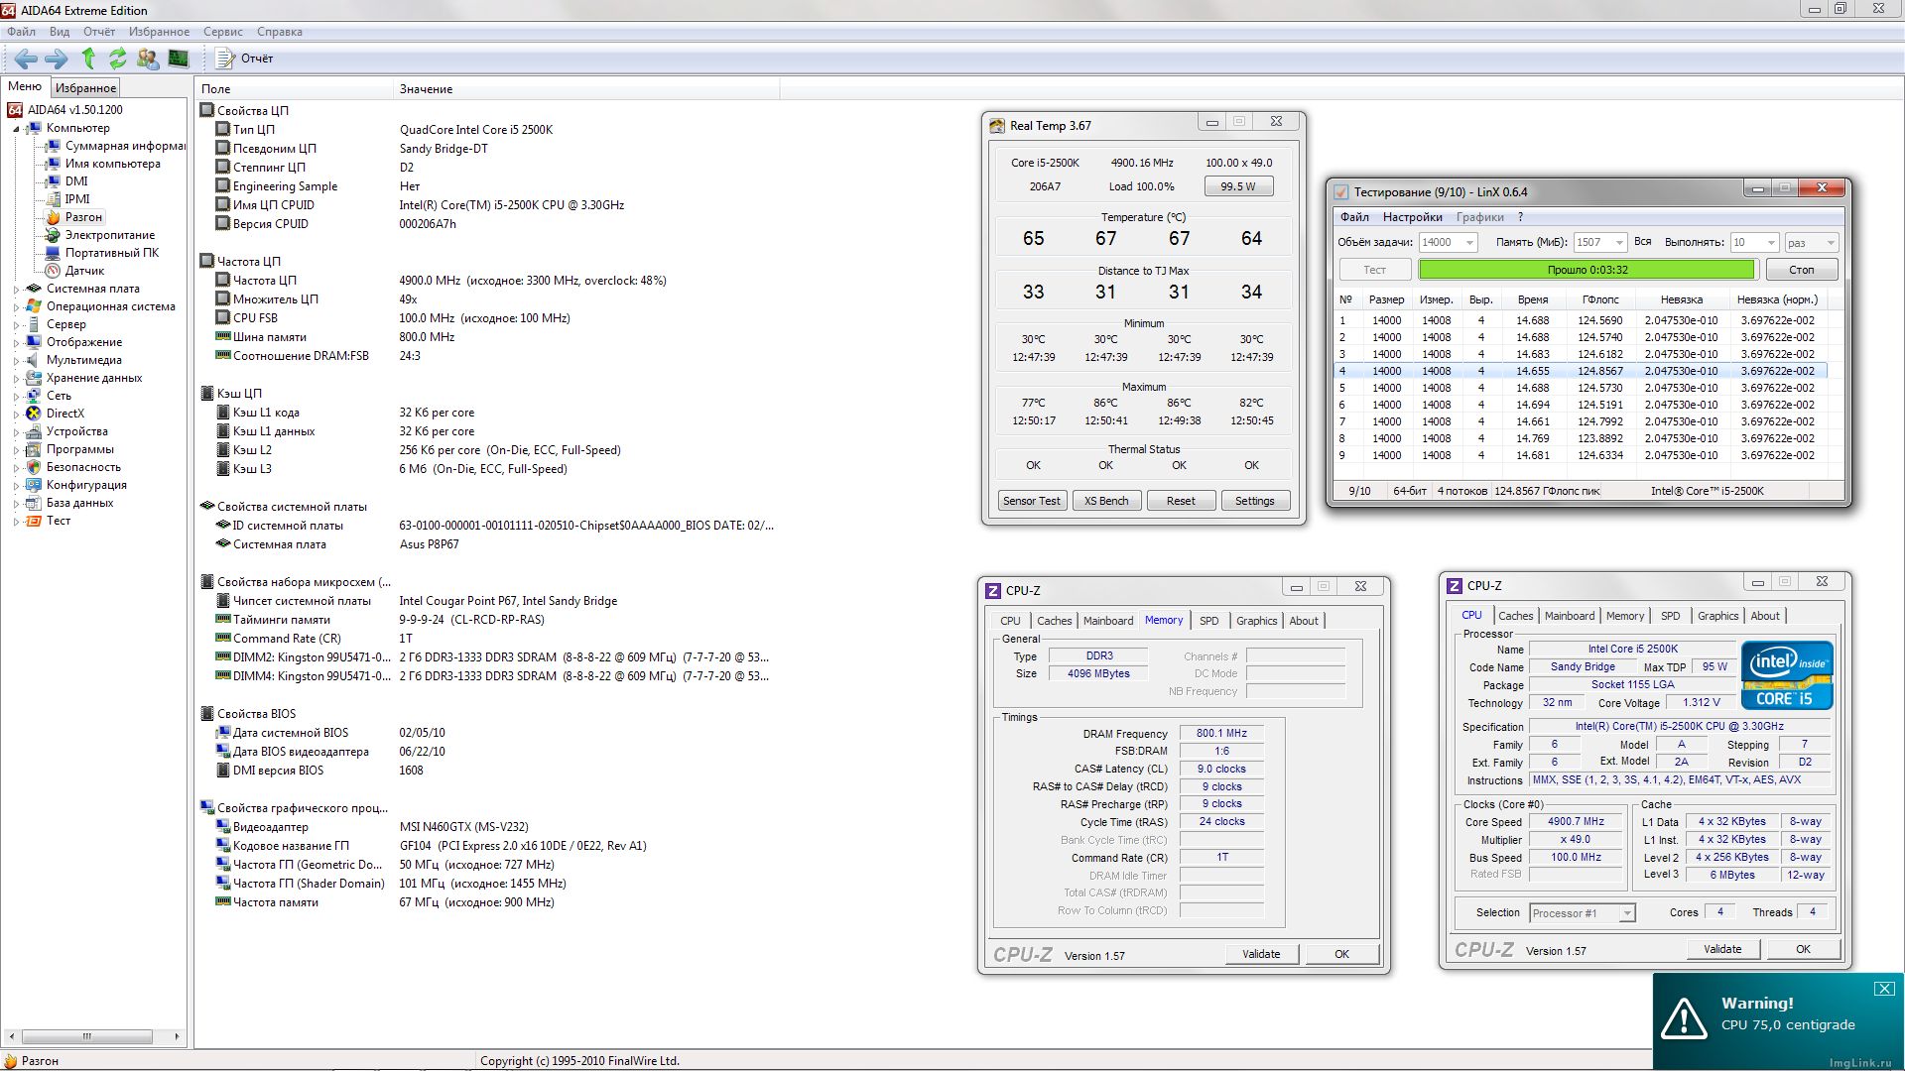
Task: Click the Back arrow toolbar icon
Action: pyautogui.click(x=27, y=59)
